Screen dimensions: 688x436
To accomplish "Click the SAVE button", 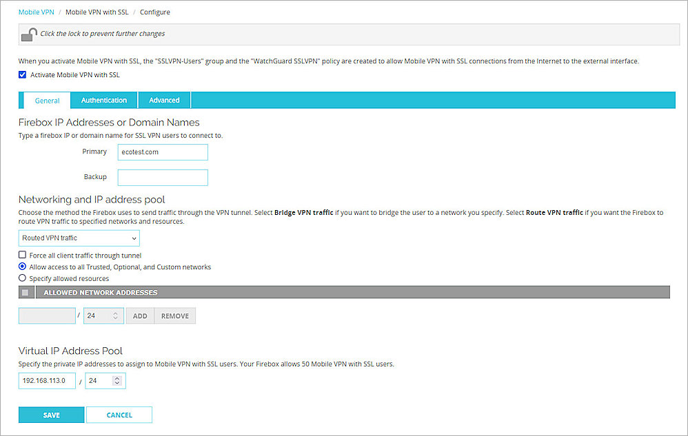I will [51, 415].
